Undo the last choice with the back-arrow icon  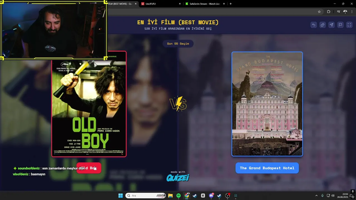pyautogui.click(x=314, y=25)
